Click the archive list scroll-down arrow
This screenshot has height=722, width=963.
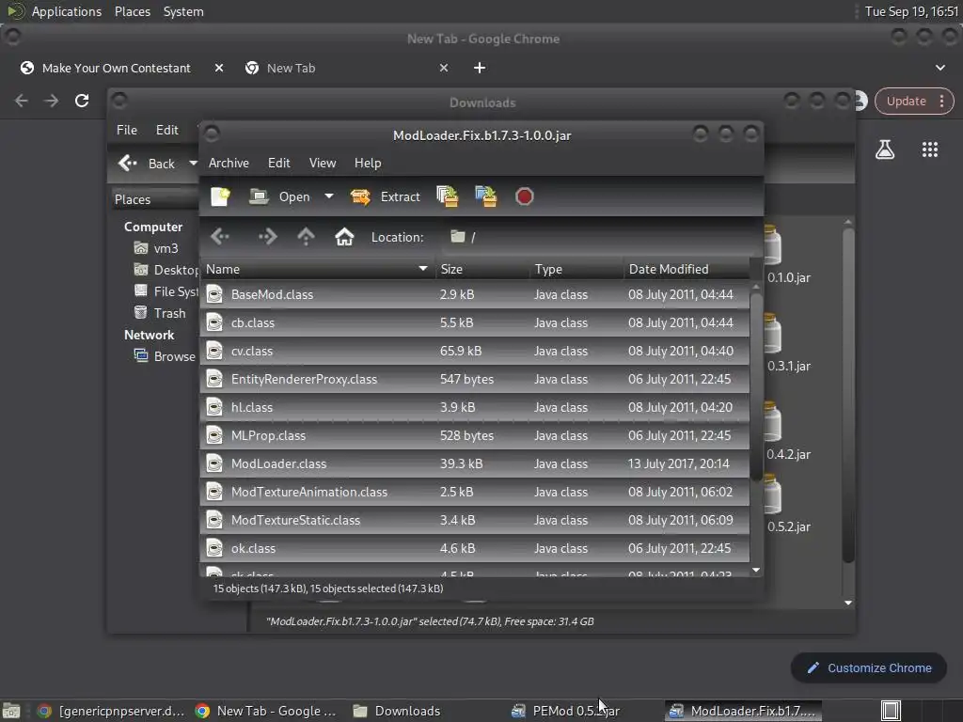[756, 571]
